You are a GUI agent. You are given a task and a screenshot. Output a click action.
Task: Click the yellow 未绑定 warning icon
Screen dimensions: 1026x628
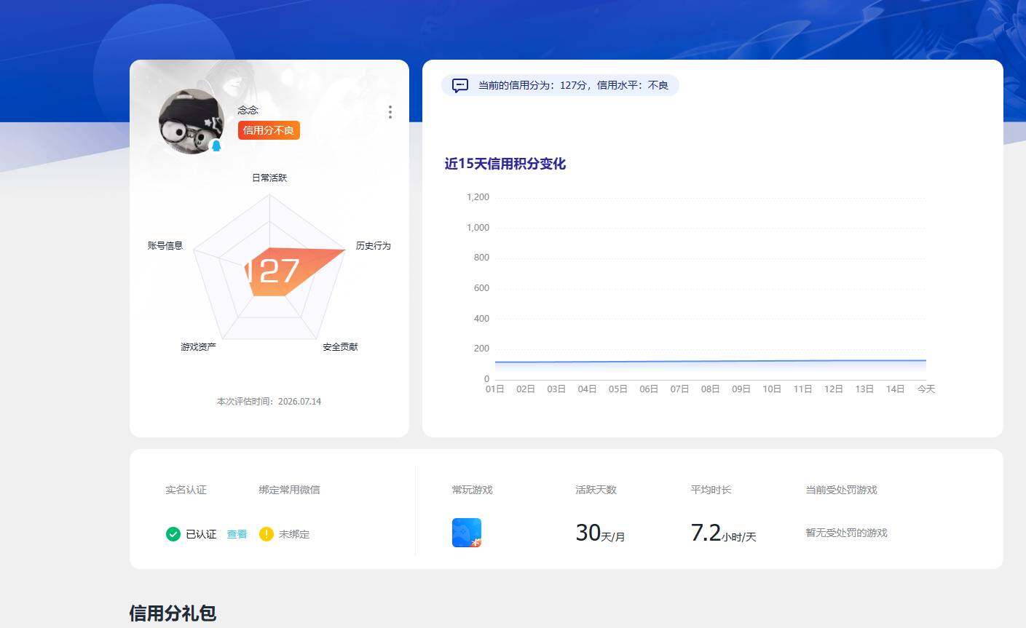(267, 534)
